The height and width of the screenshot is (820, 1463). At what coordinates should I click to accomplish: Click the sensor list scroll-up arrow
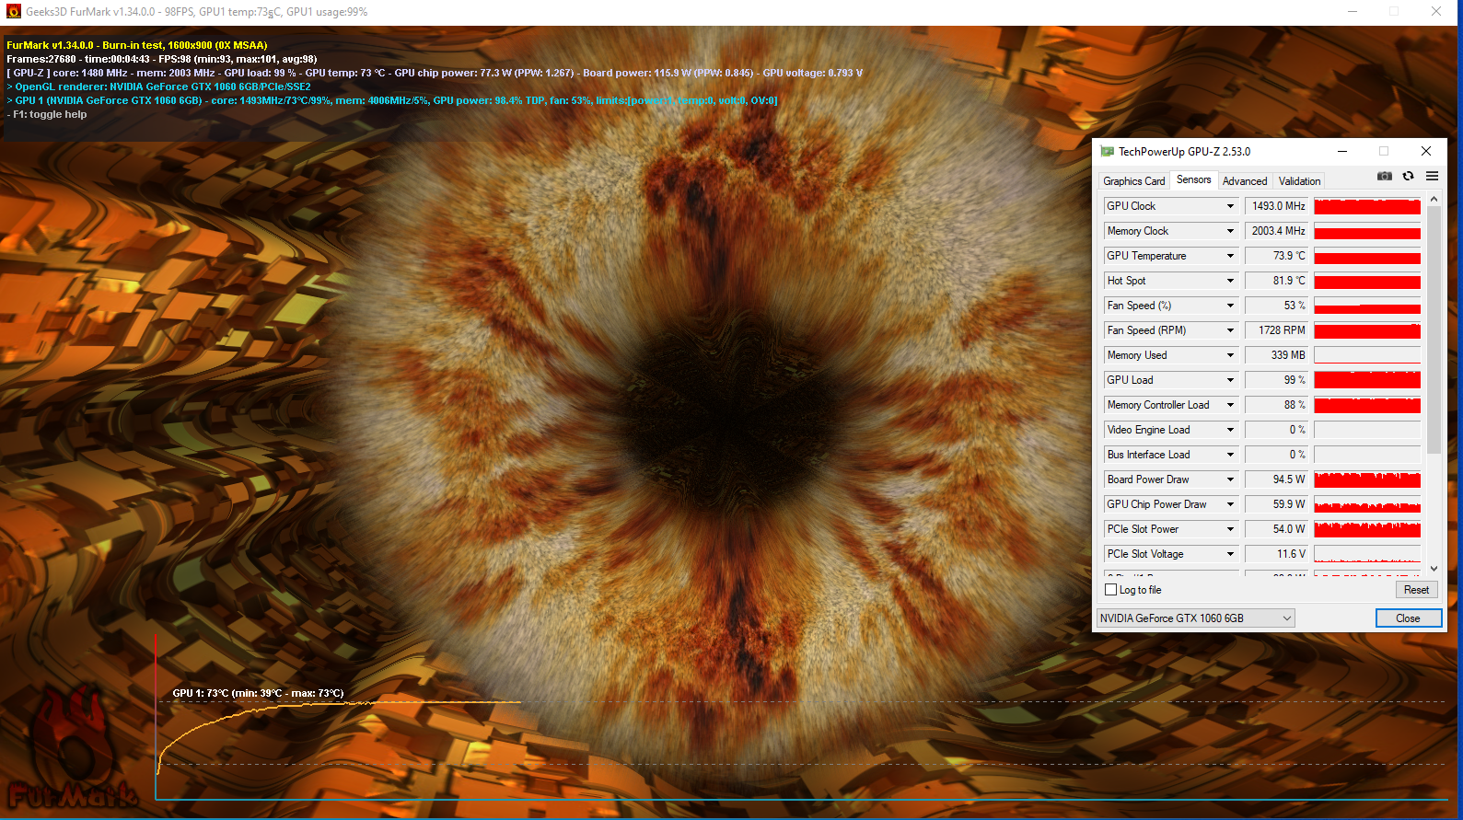1434,199
